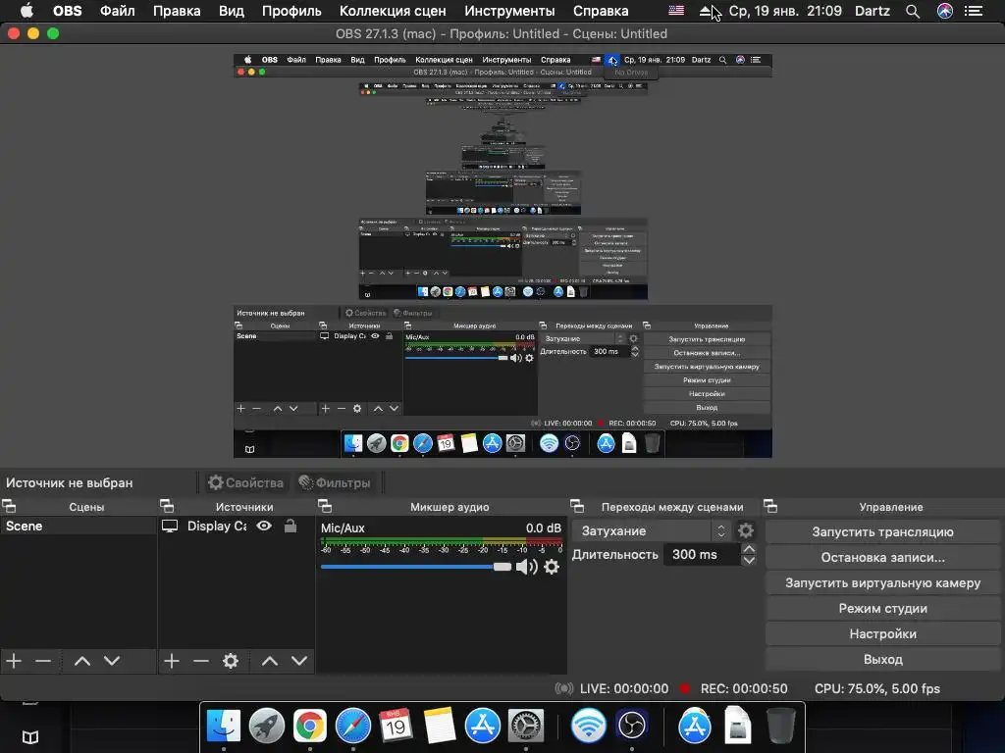The height and width of the screenshot is (753, 1005).
Task: Open Spotlight search in menu bar
Action: (913, 11)
